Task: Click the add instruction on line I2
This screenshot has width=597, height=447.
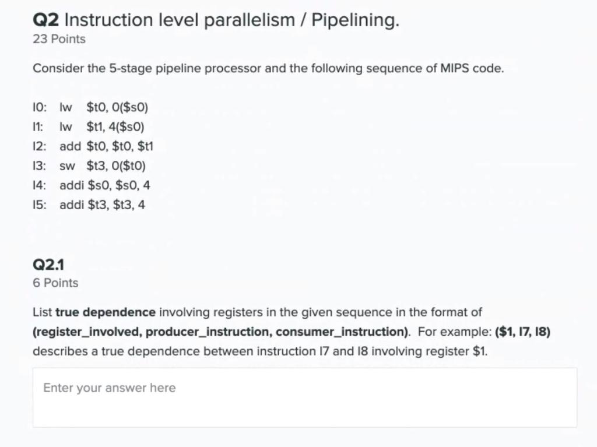Action: (69, 146)
